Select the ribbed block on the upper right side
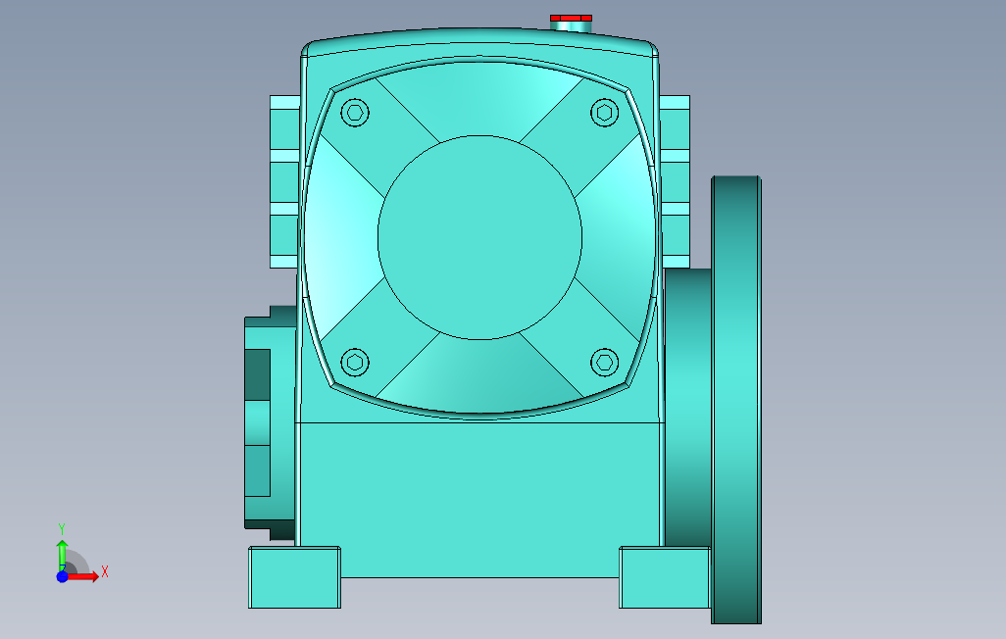Screen dimensions: 1006x639 point(675,181)
